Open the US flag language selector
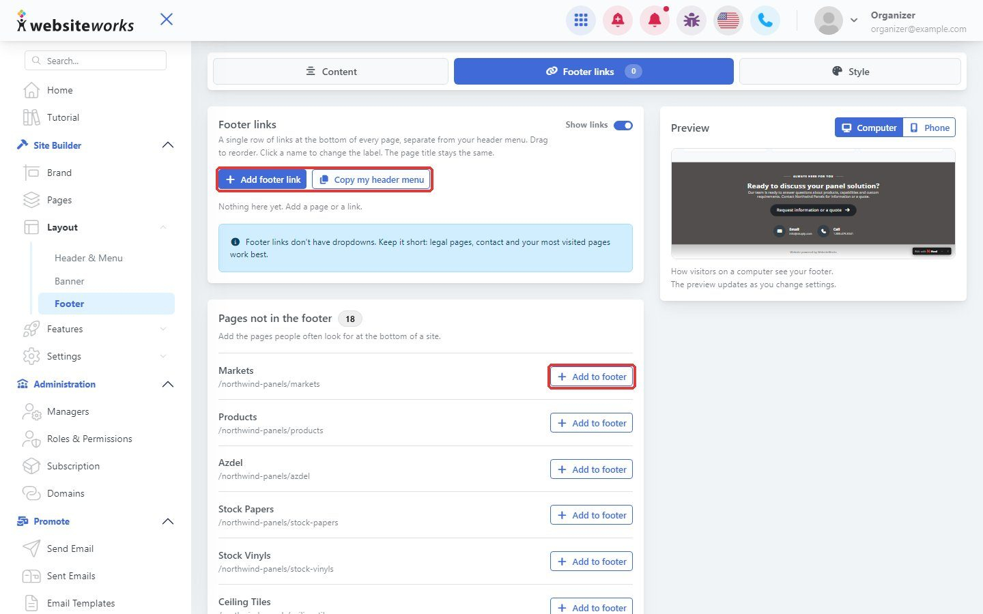The image size is (983, 614). coord(728,20)
